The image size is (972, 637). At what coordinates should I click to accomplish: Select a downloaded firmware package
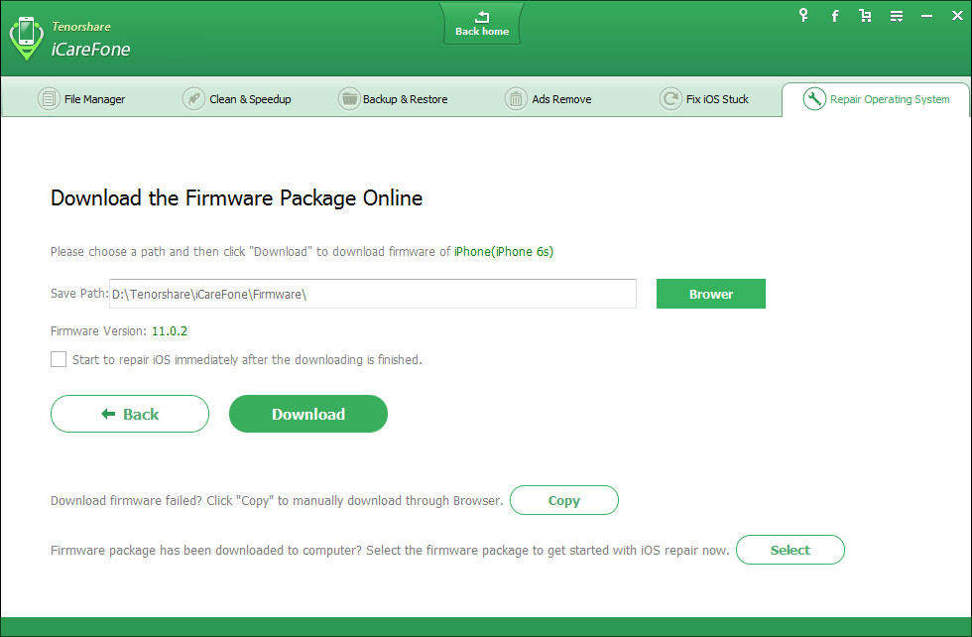(790, 550)
